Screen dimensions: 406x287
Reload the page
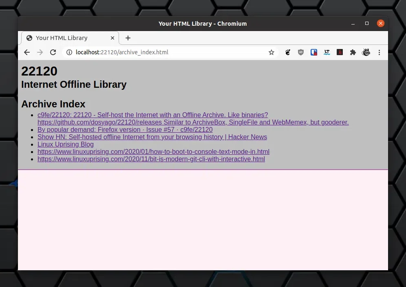click(53, 52)
